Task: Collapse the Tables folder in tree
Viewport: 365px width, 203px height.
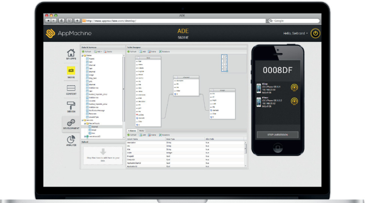Action: [83, 56]
